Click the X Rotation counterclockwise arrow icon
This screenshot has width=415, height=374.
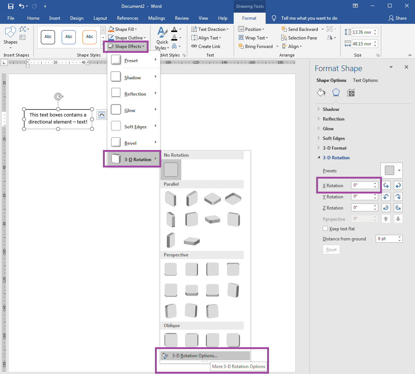click(x=386, y=185)
